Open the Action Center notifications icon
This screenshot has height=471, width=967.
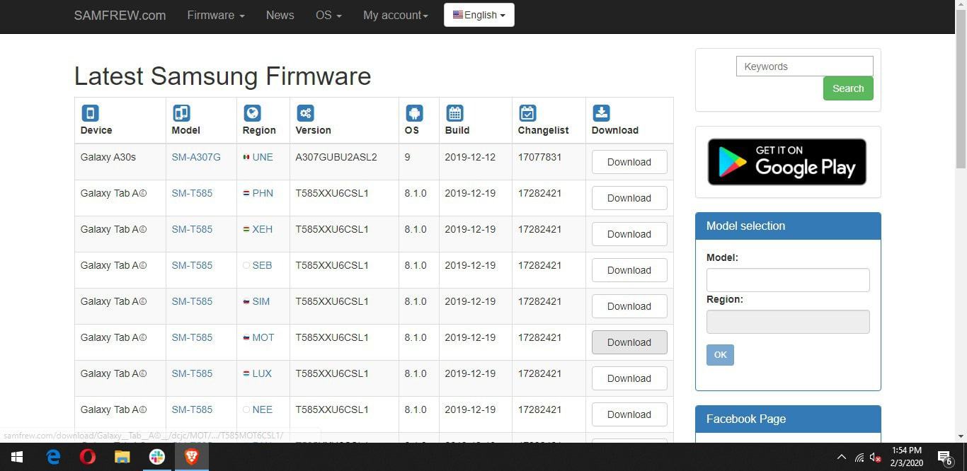(944, 458)
